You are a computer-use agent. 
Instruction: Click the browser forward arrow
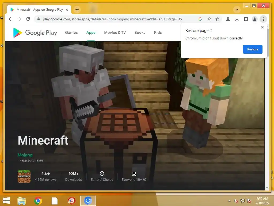(x=19, y=19)
